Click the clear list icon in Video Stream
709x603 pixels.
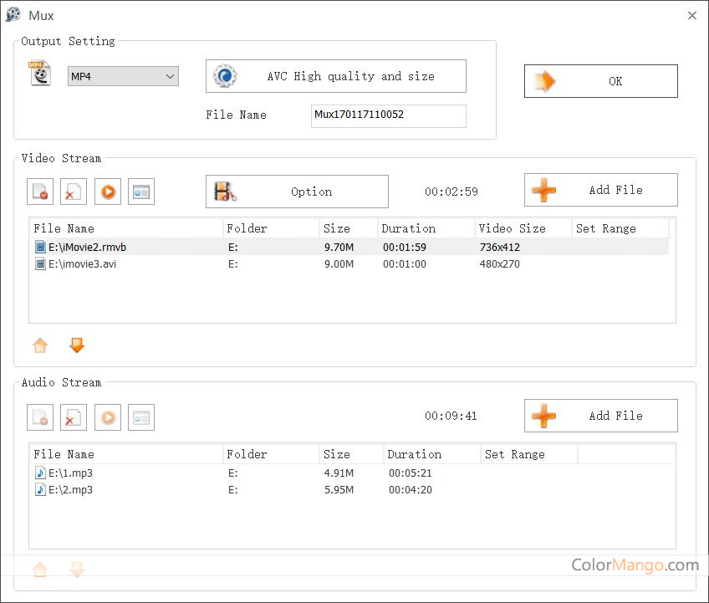[74, 192]
